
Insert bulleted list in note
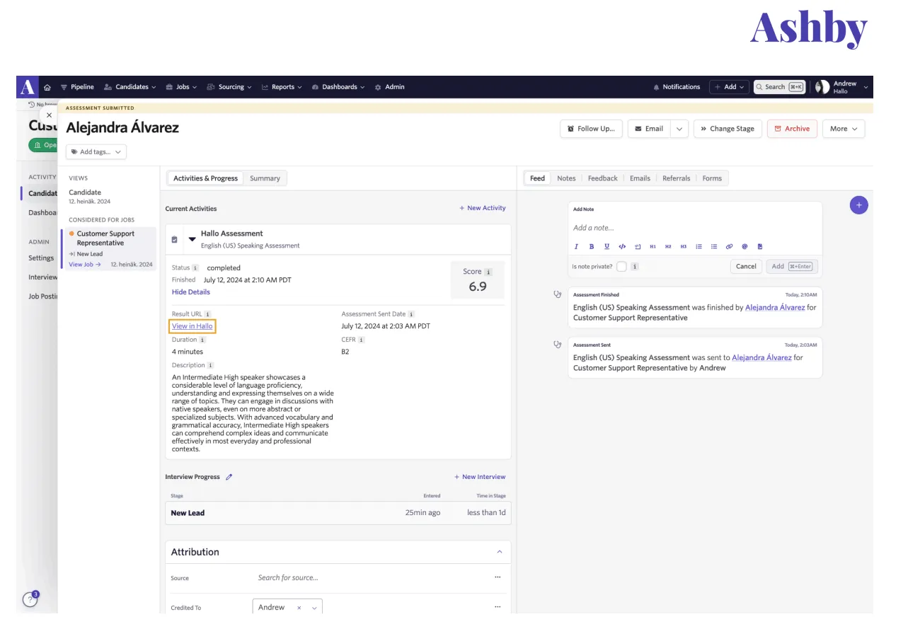714,246
